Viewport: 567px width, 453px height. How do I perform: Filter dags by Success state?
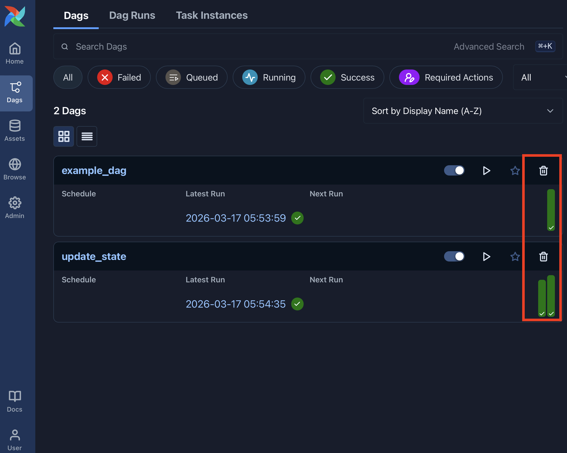click(347, 77)
